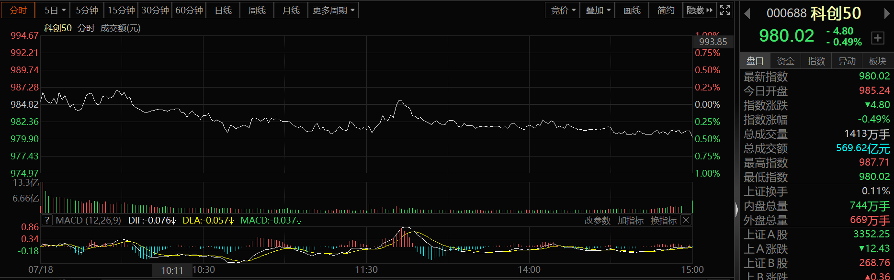Click the 上证换手 0.11% value

(x=876, y=191)
